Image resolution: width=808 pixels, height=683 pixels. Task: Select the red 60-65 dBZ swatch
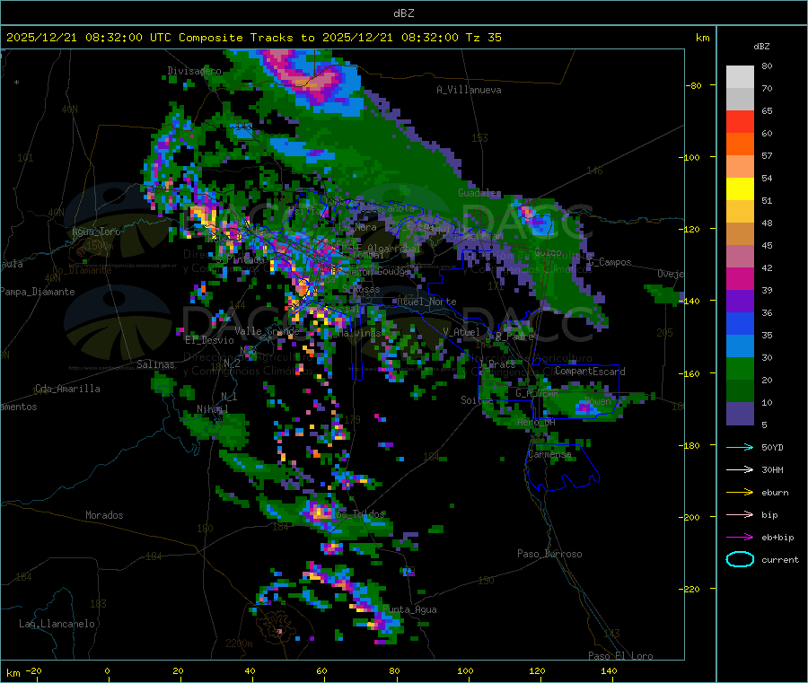[740, 121]
